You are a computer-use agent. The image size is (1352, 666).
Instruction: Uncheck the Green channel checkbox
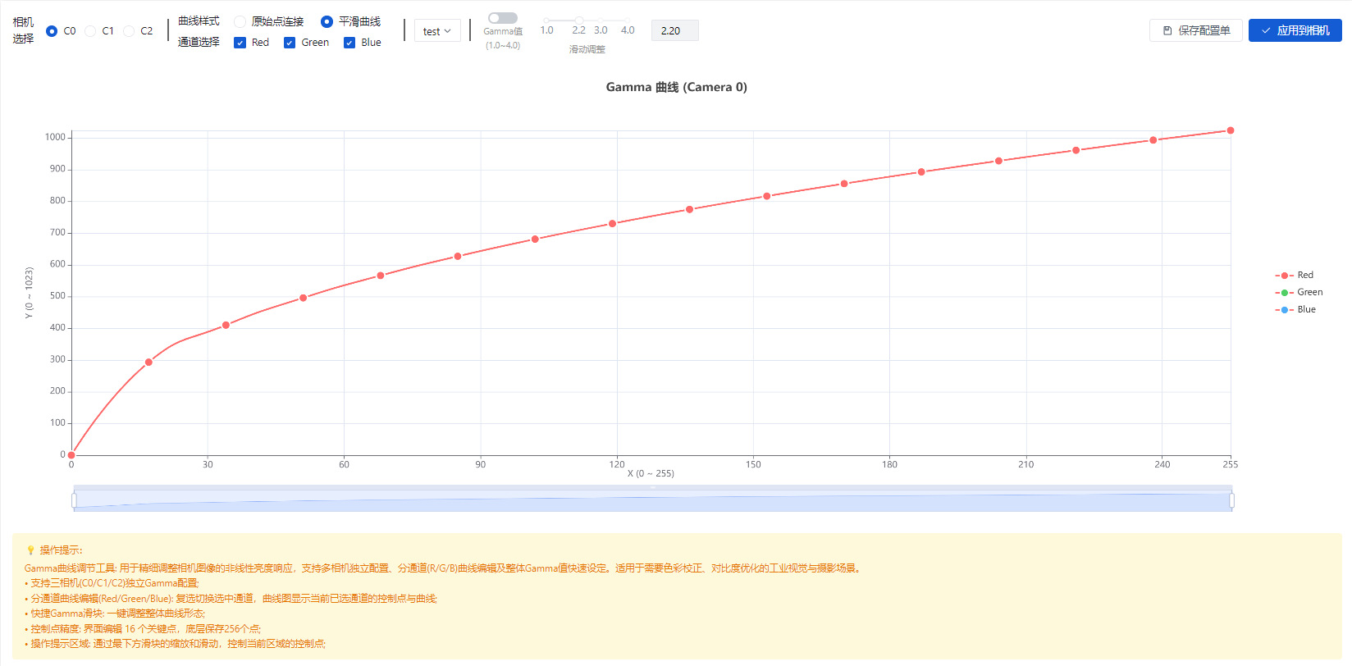(290, 43)
